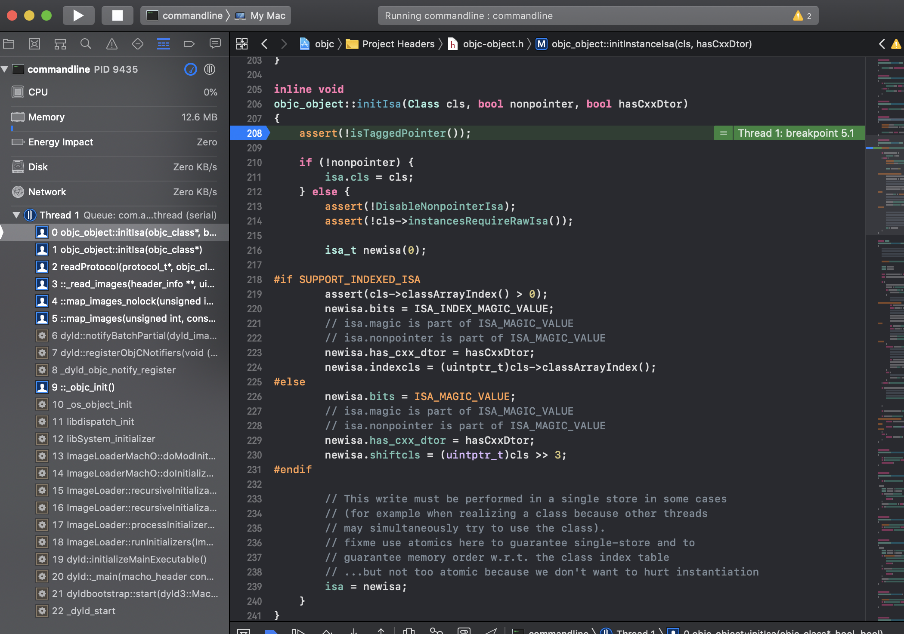Open the Find navigator magnifier icon
The height and width of the screenshot is (634, 904).
(86, 44)
